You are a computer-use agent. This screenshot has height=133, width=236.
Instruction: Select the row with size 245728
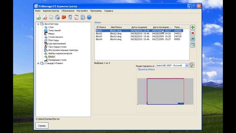pyautogui.click(x=139, y=36)
